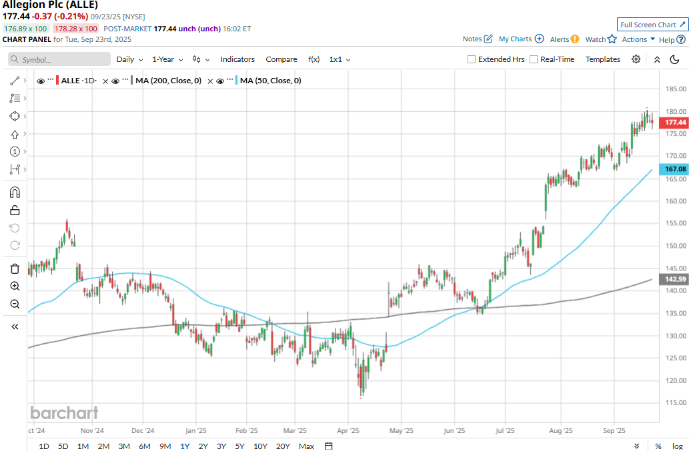Add to My Charts
The height and width of the screenshot is (451, 689).
(x=521, y=39)
